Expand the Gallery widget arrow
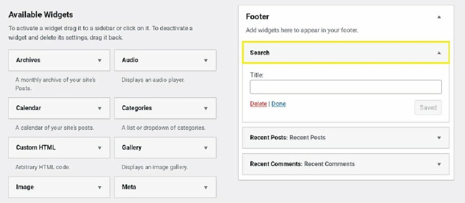465x203 pixels. 206,148
